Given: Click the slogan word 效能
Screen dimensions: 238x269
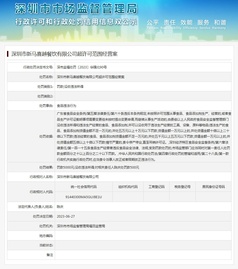Looking at the screenshot, I should [x=186, y=22].
